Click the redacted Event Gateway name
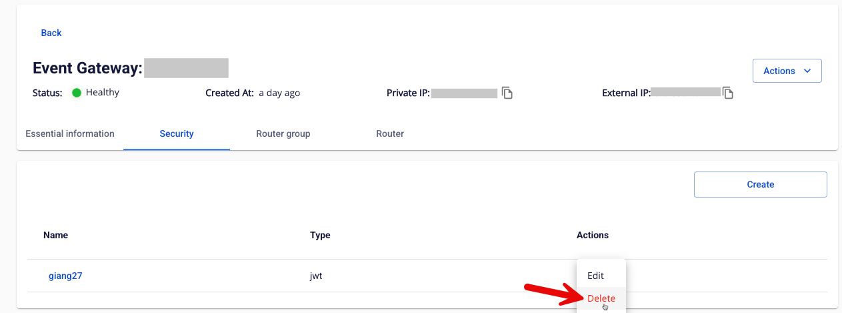This screenshot has width=842, height=313. tap(186, 68)
